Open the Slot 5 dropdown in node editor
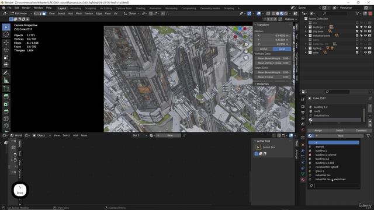Image resolution: width=374 pixels, height=210 pixels. (139, 135)
